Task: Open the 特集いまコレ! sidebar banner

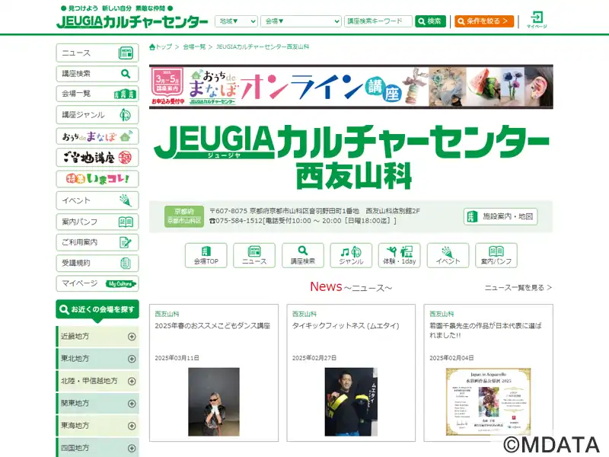Action: click(x=97, y=179)
